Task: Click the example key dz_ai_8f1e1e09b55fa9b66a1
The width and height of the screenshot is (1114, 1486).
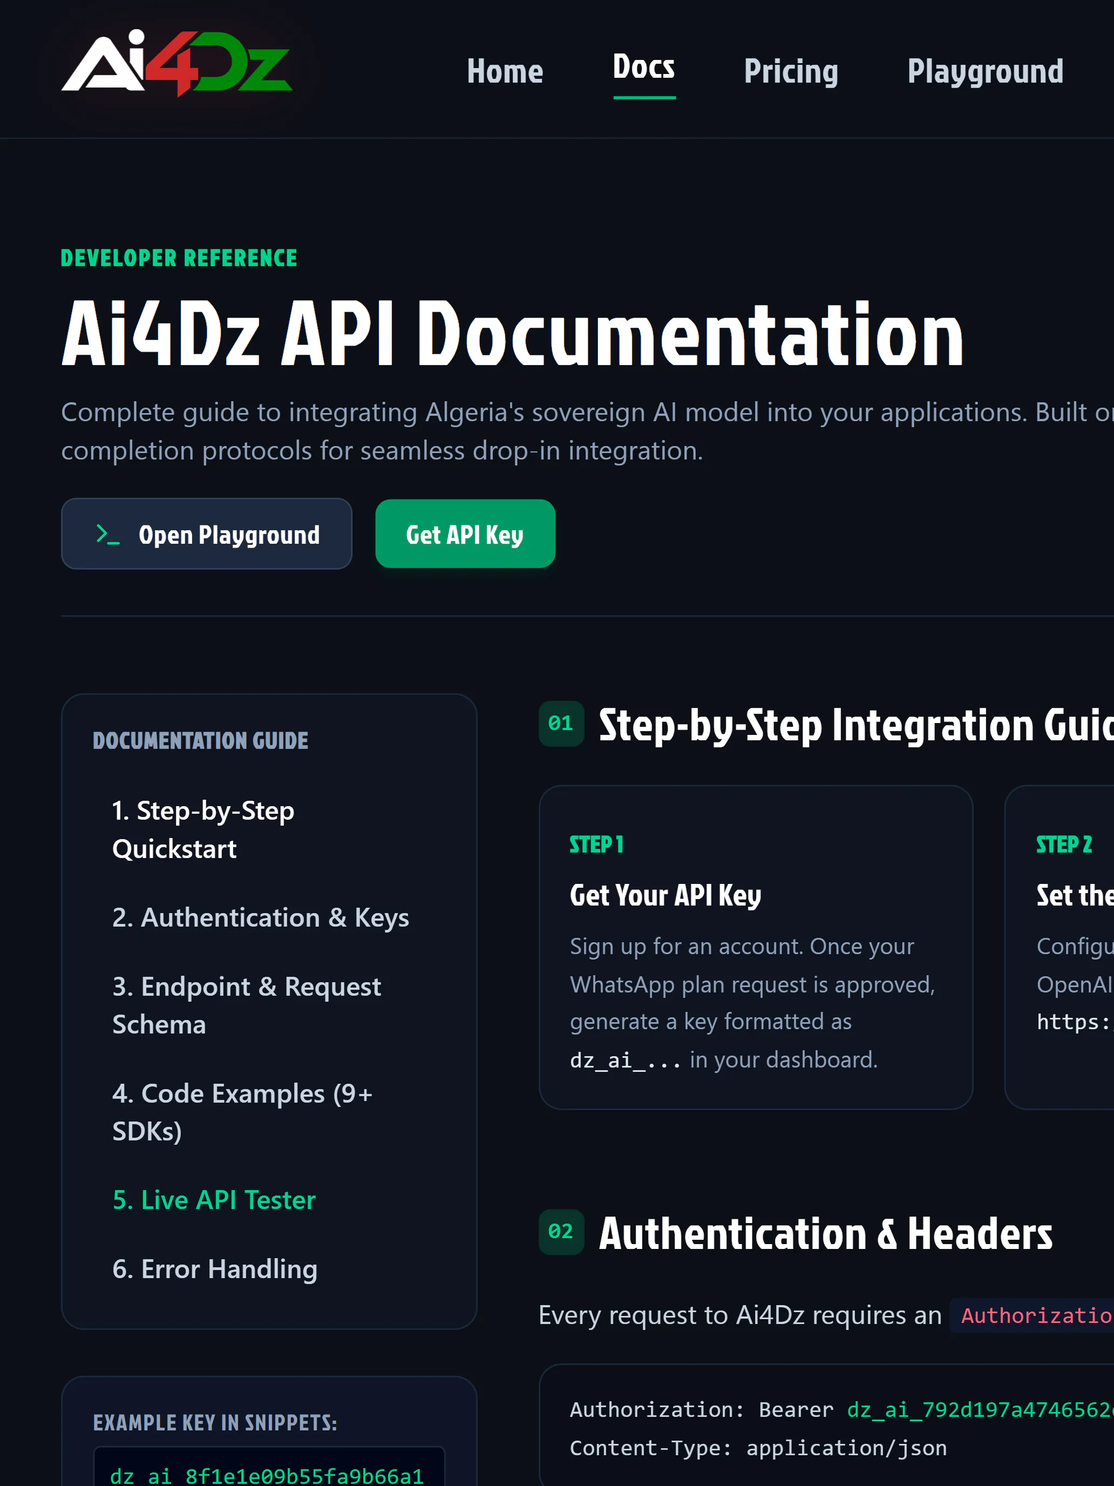Action: click(267, 1475)
